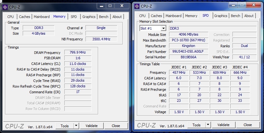Click the Close button in the left window
The height and width of the screenshot is (133, 264).
(116, 126)
